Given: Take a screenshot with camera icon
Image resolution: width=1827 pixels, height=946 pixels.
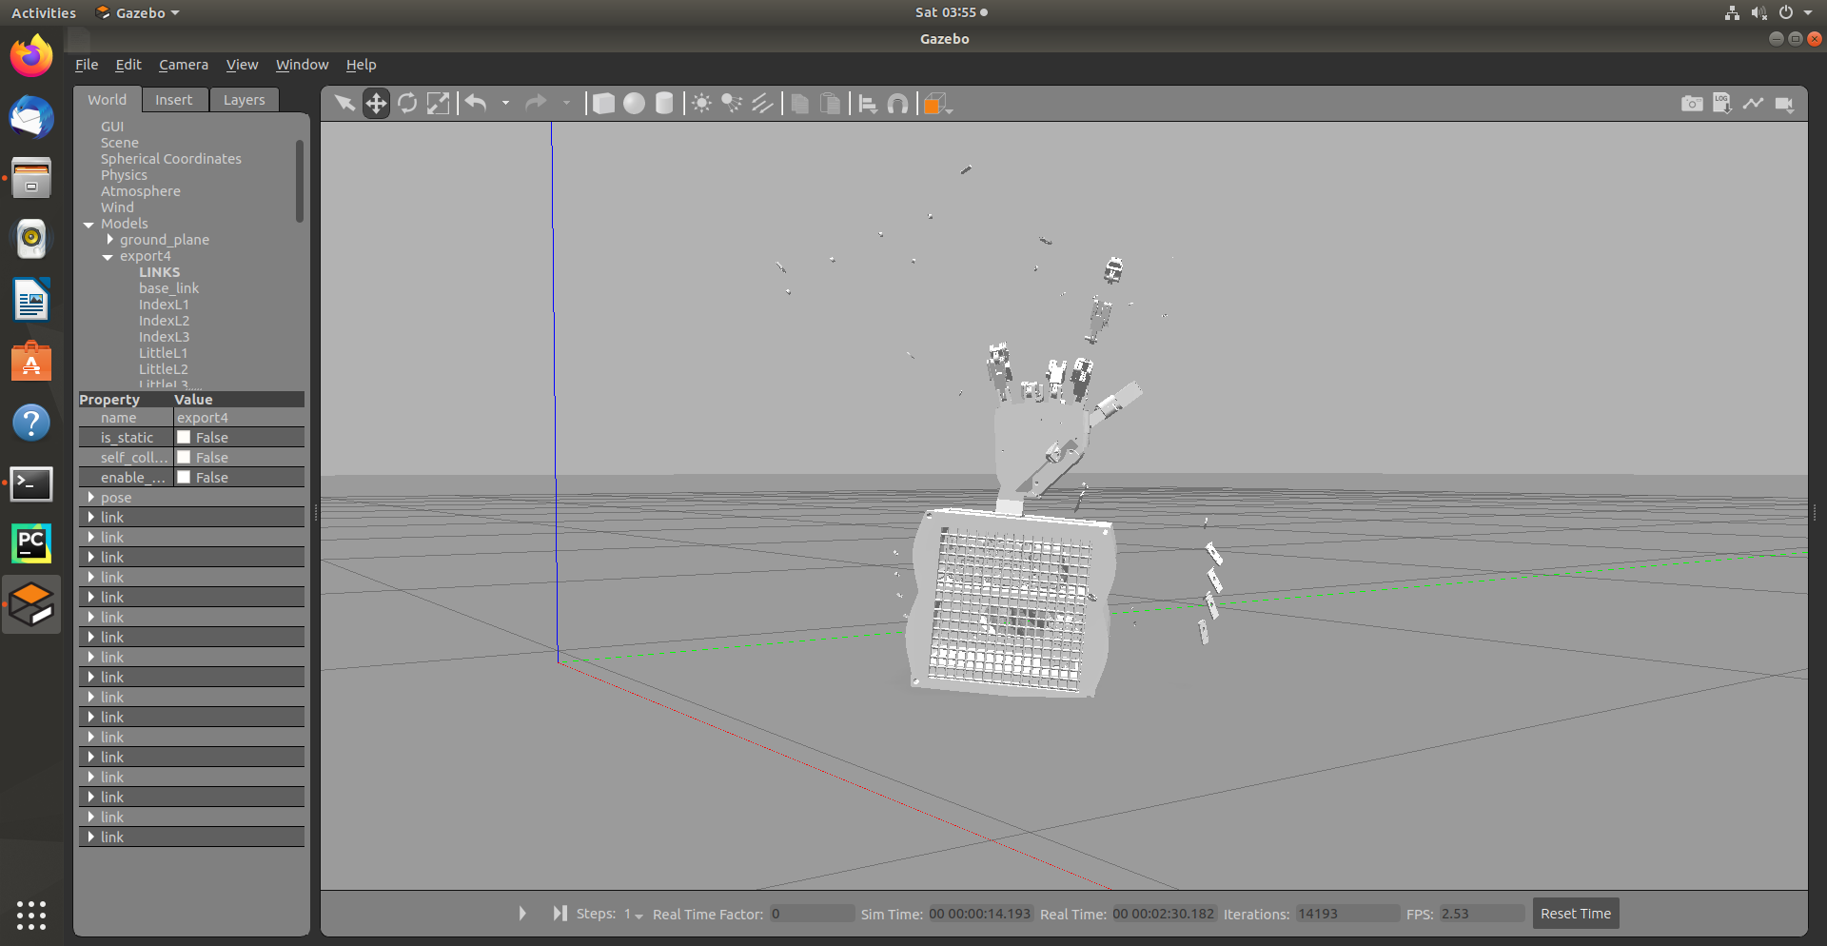Looking at the screenshot, I should click(1692, 103).
